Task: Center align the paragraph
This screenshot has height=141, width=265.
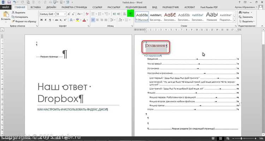Action: 98,20
